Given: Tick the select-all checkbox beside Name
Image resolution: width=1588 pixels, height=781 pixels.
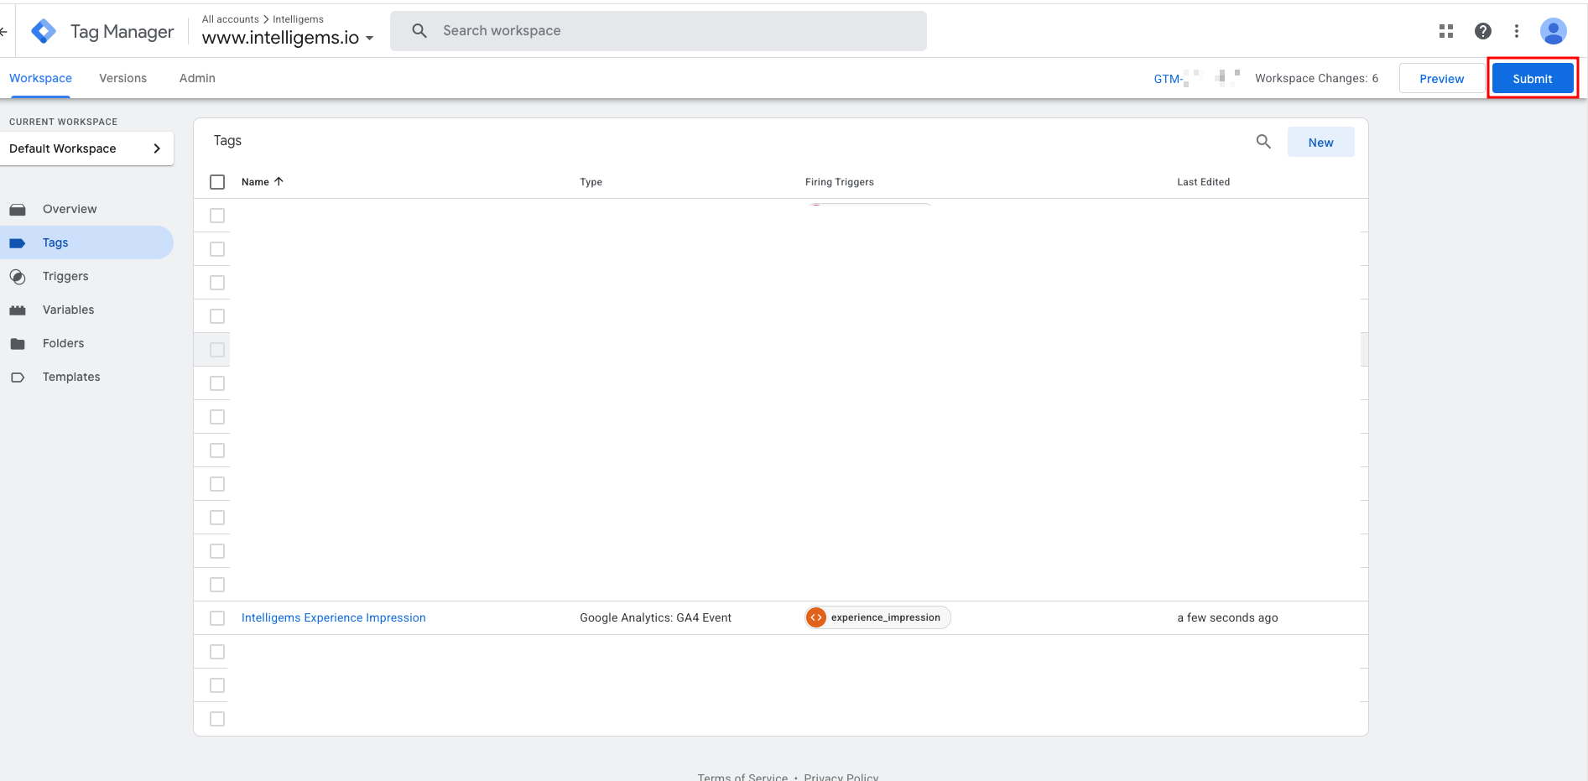Looking at the screenshot, I should [217, 182].
